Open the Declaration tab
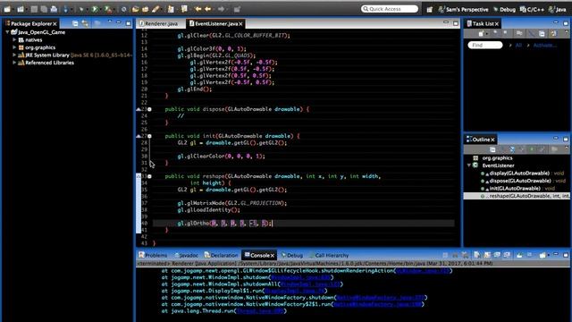 click(x=221, y=255)
